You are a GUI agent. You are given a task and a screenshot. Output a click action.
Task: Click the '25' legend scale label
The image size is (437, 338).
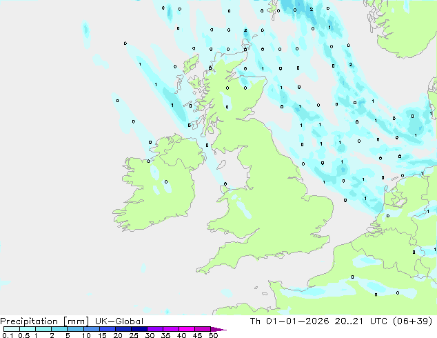coord(134,335)
